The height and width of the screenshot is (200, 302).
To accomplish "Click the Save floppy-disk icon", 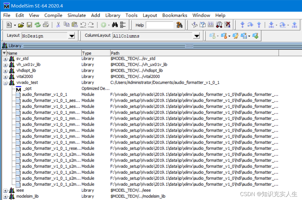I will pyautogui.click(x=29, y=25).
